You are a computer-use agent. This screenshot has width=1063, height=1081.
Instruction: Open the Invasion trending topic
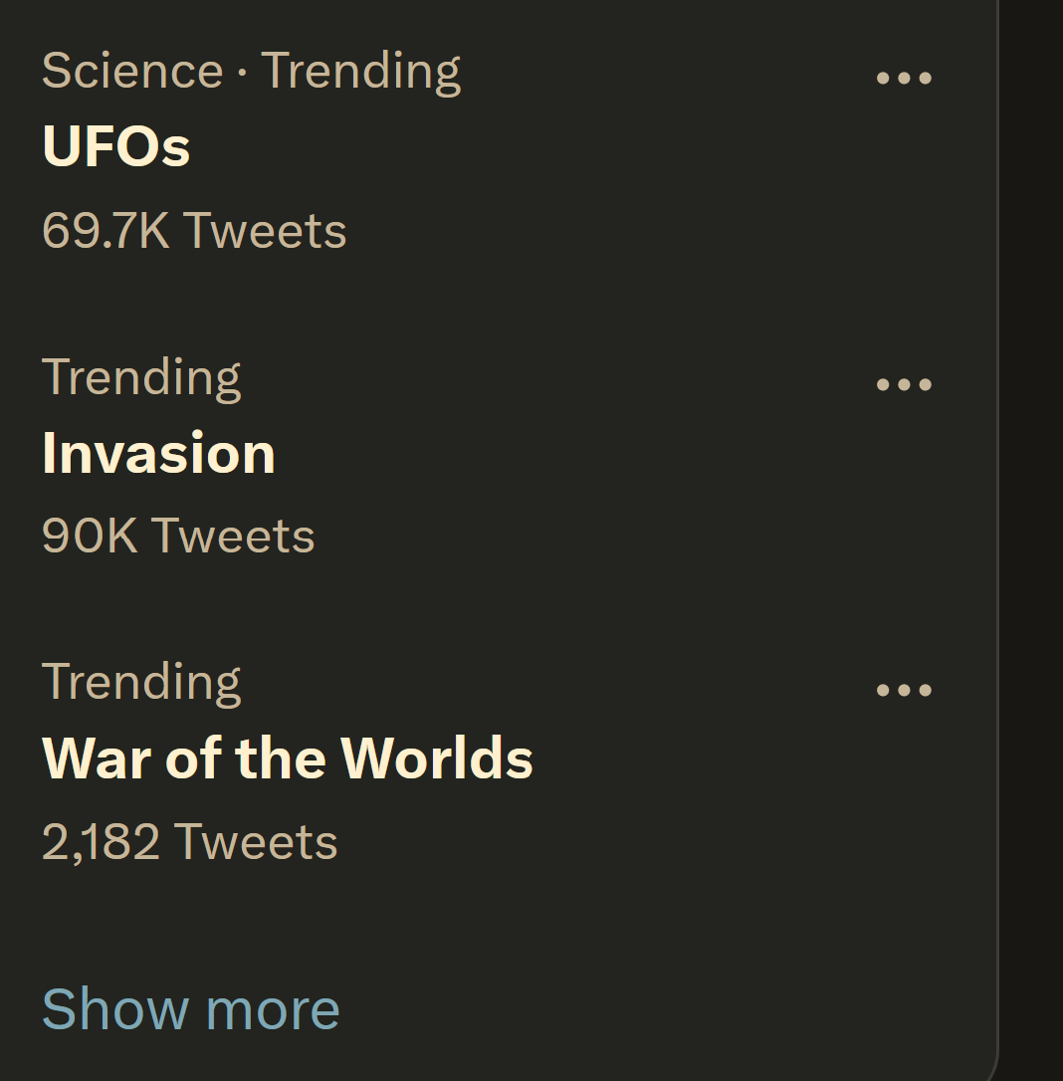(x=158, y=453)
